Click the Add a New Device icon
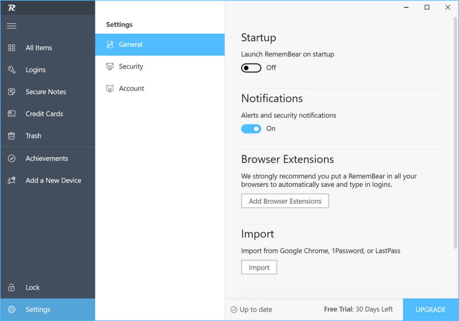Viewport: 459px width, 321px height. point(12,180)
